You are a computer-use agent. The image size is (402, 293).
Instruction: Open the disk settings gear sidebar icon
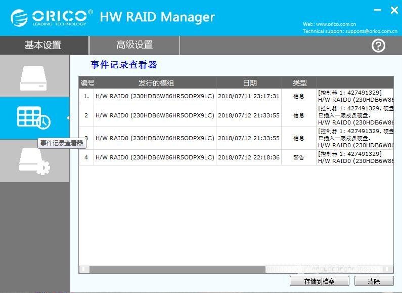pyautogui.click(x=33, y=161)
